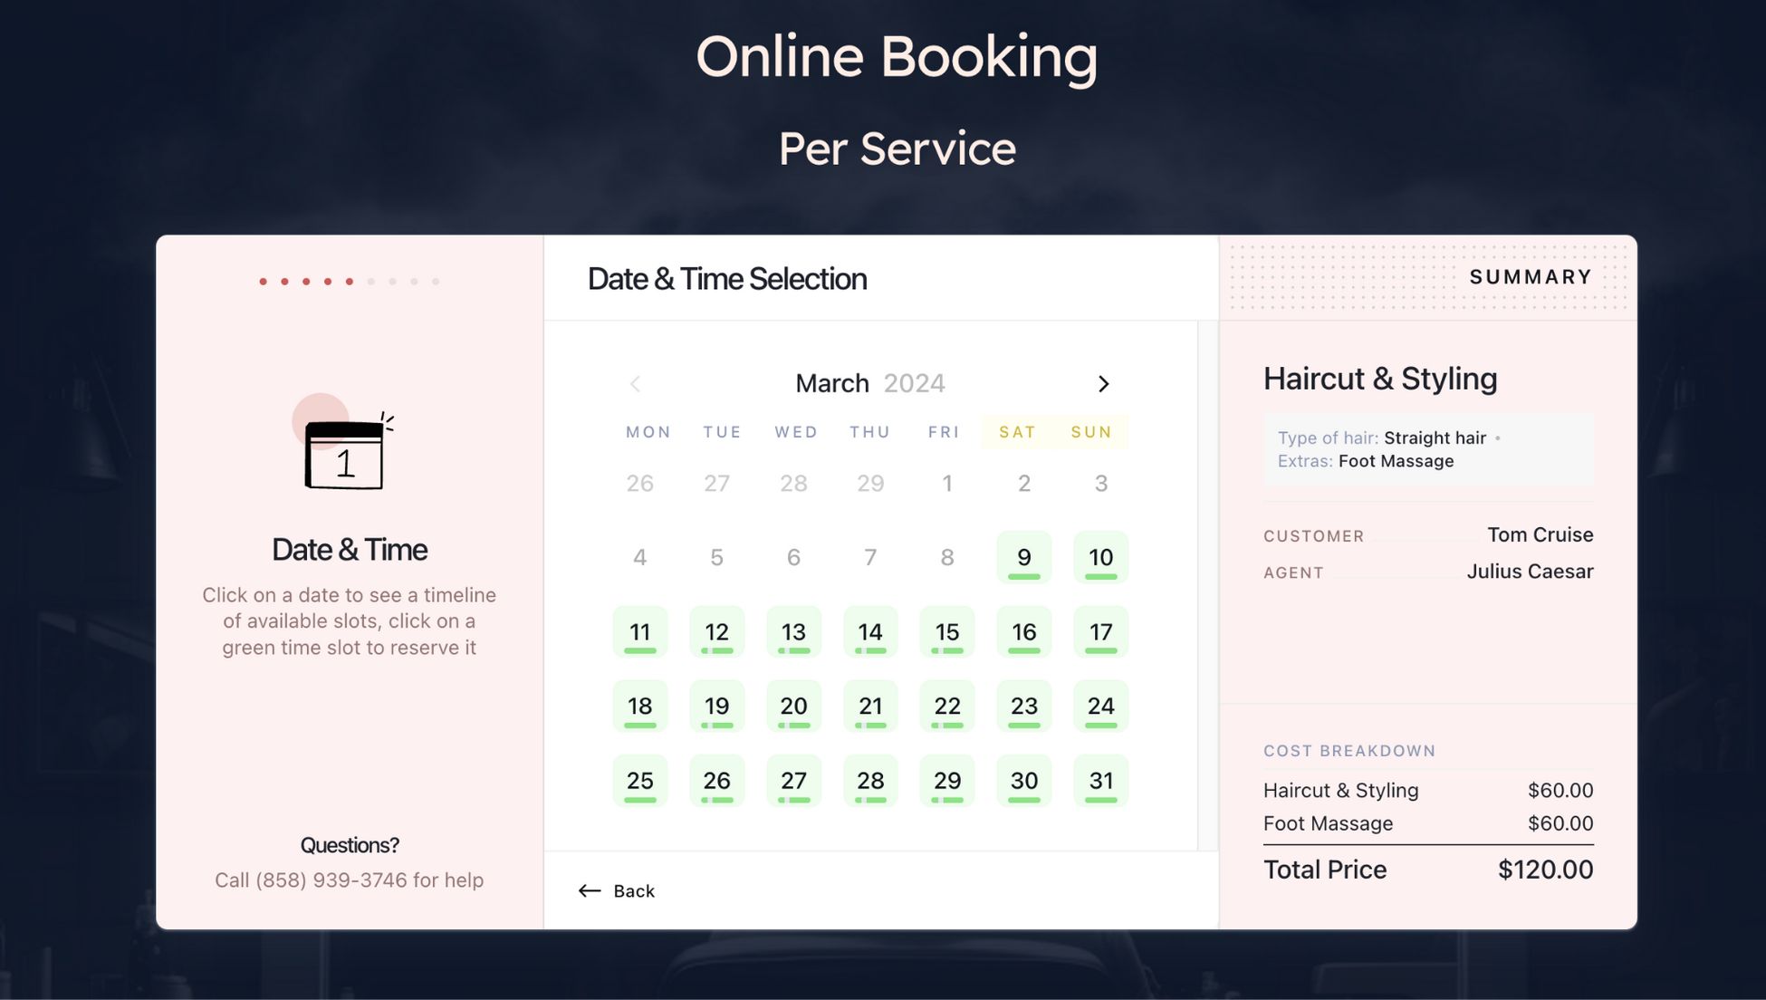Select Friday March 22

click(947, 706)
